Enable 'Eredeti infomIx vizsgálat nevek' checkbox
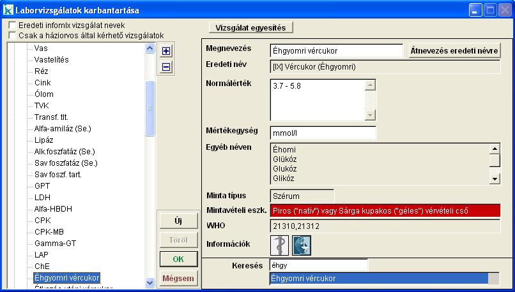 (x=12, y=25)
